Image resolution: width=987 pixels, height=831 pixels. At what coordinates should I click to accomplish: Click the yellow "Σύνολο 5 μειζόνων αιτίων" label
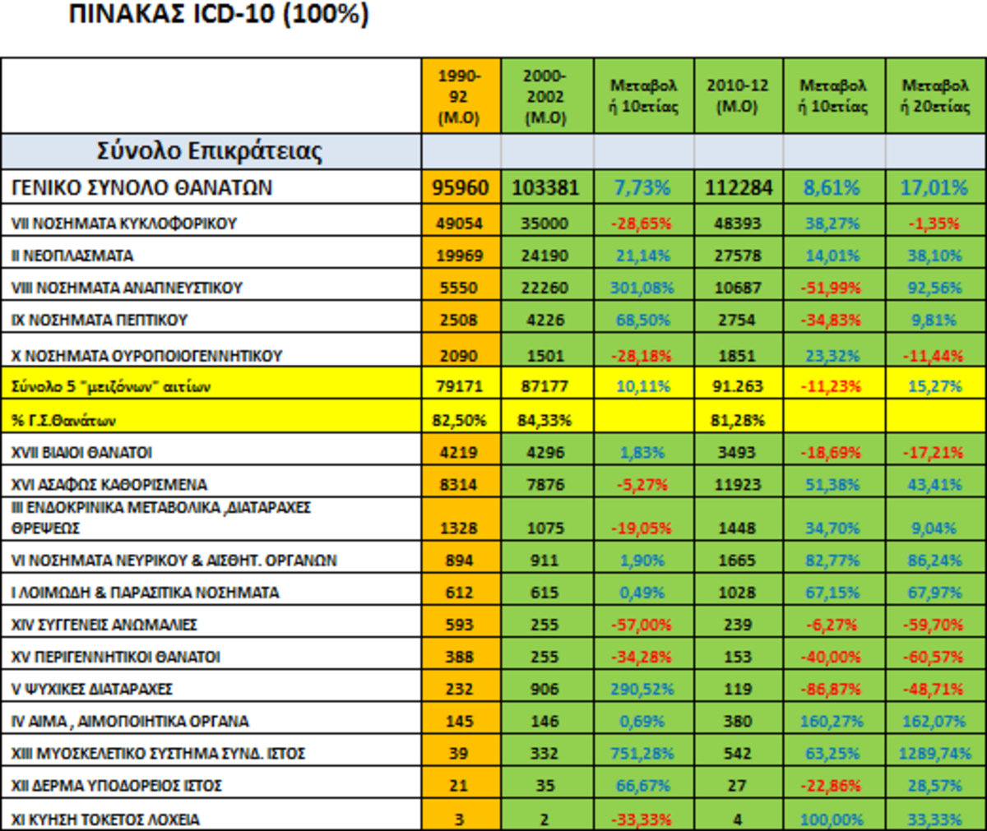tap(111, 386)
